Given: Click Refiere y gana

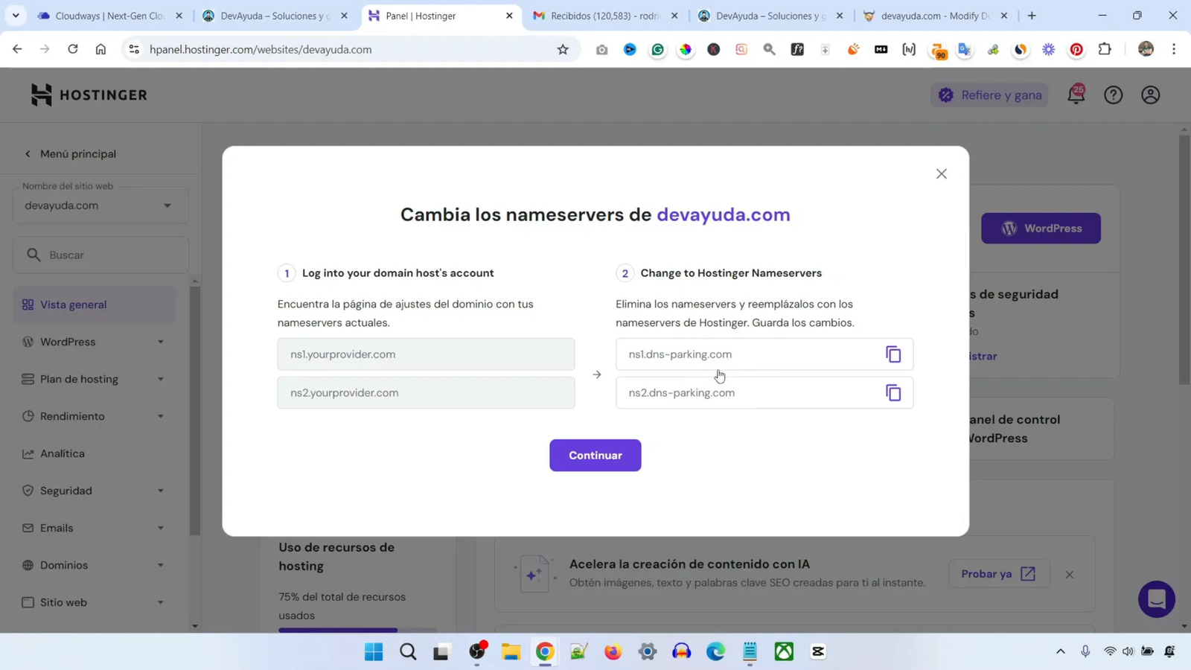Looking at the screenshot, I should coord(989,95).
